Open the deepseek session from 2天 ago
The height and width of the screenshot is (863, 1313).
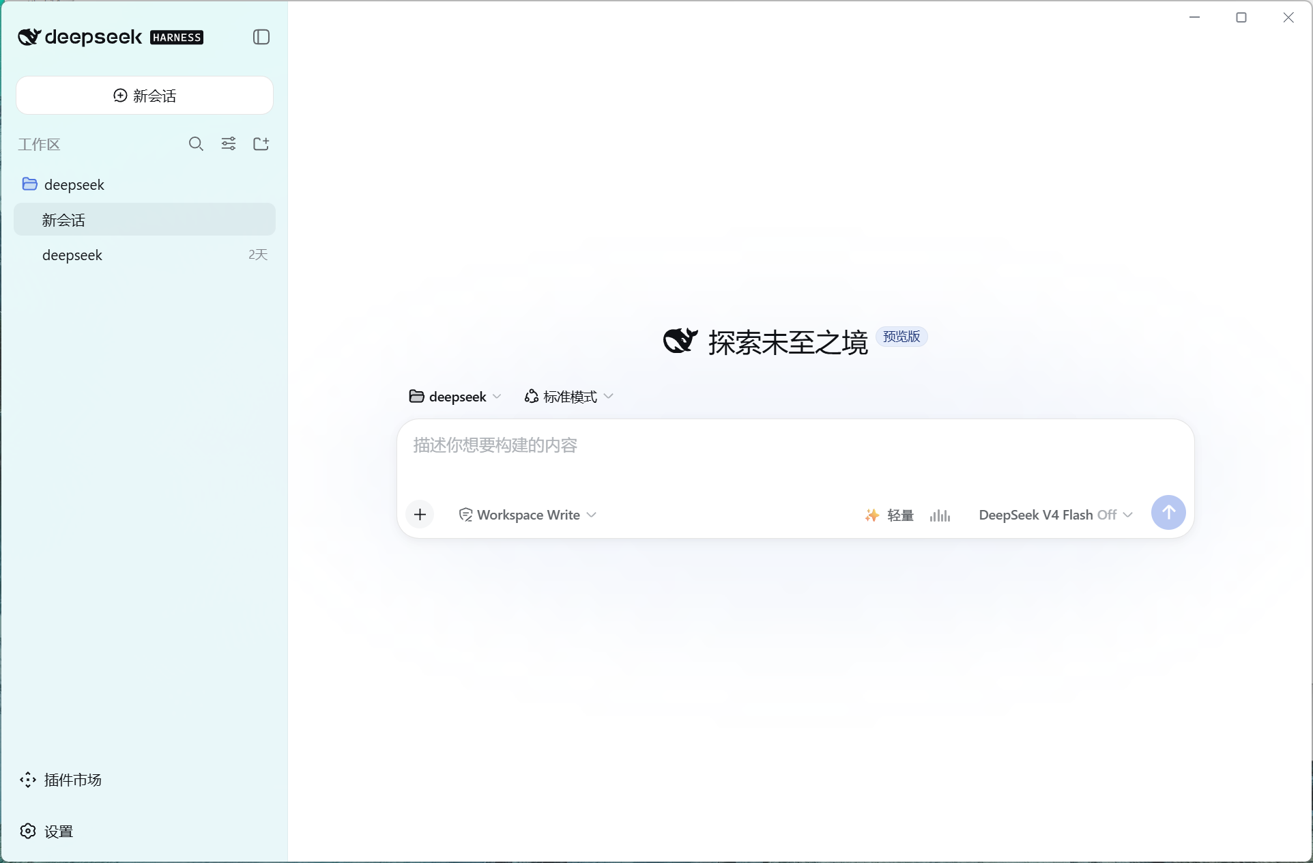pyautogui.click(x=145, y=255)
